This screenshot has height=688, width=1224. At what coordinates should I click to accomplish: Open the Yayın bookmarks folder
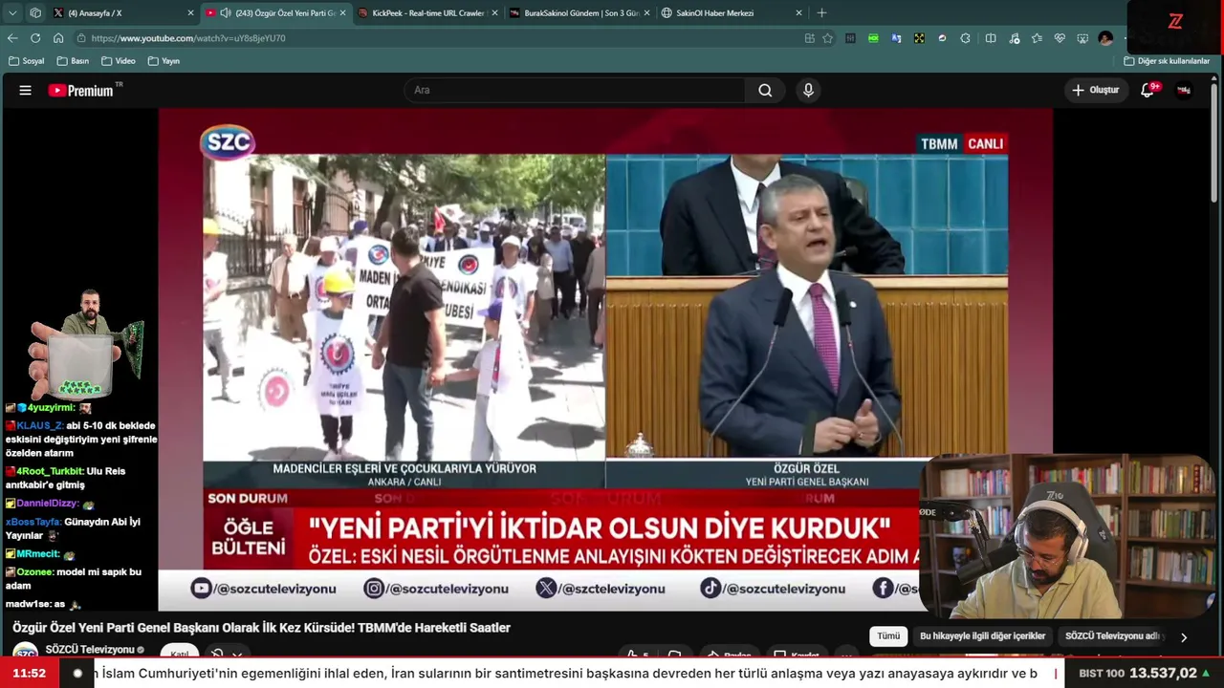pyautogui.click(x=164, y=61)
